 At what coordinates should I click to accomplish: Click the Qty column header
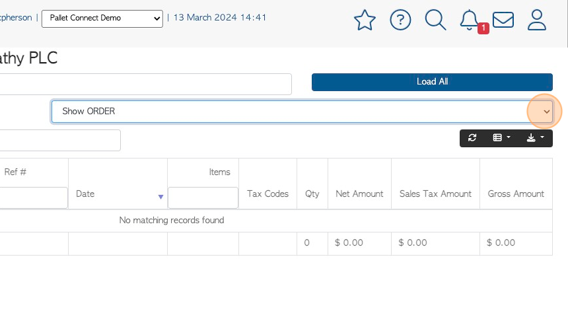click(312, 194)
